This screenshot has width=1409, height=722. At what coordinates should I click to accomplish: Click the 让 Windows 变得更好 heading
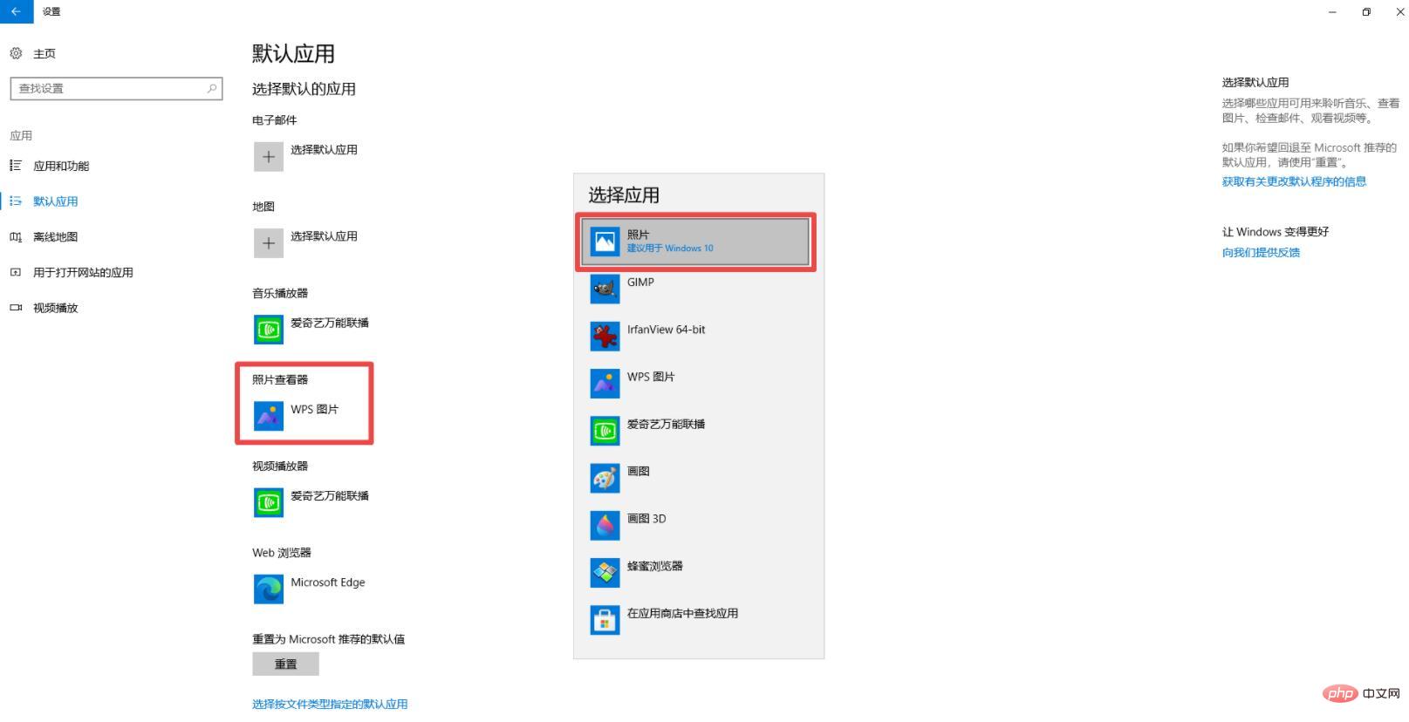point(1275,231)
